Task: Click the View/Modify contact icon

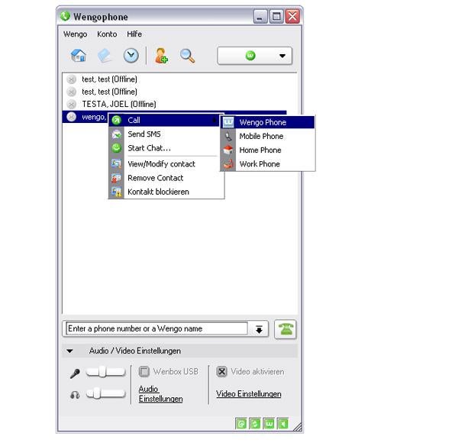Action: pyautogui.click(x=116, y=163)
